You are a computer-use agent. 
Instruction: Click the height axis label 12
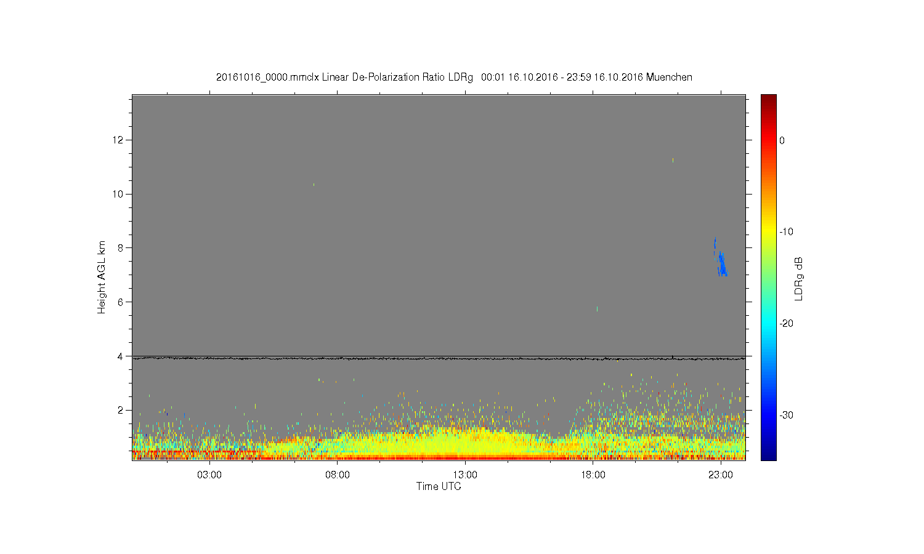tap(118, 140)
